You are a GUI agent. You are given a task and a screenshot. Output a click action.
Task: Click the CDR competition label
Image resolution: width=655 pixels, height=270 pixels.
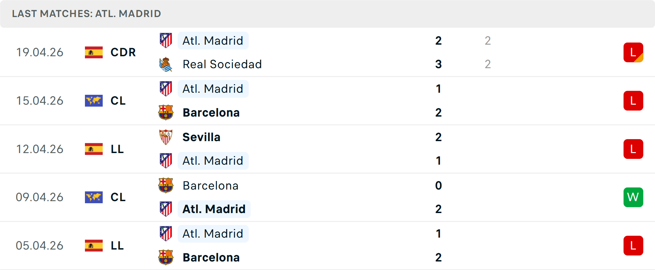123,52
